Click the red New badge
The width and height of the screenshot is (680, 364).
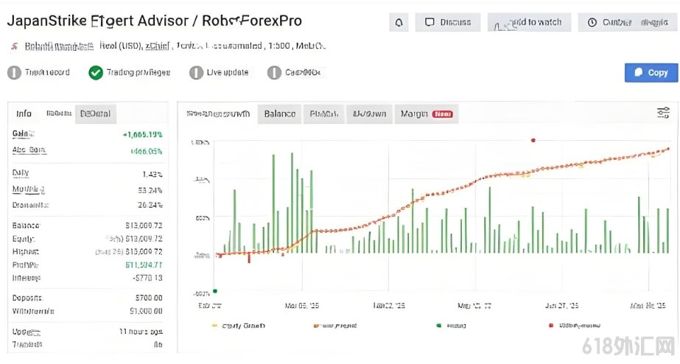pos(442,114)
